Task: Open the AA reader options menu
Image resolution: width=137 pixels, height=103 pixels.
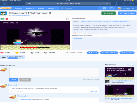Action: click(x=29, y=4)
